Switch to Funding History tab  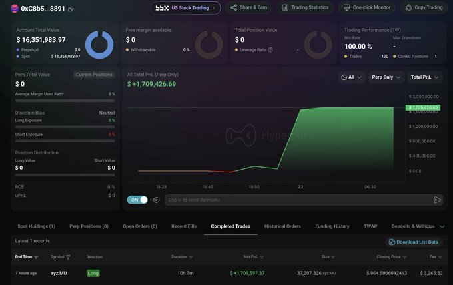(332, 226)
